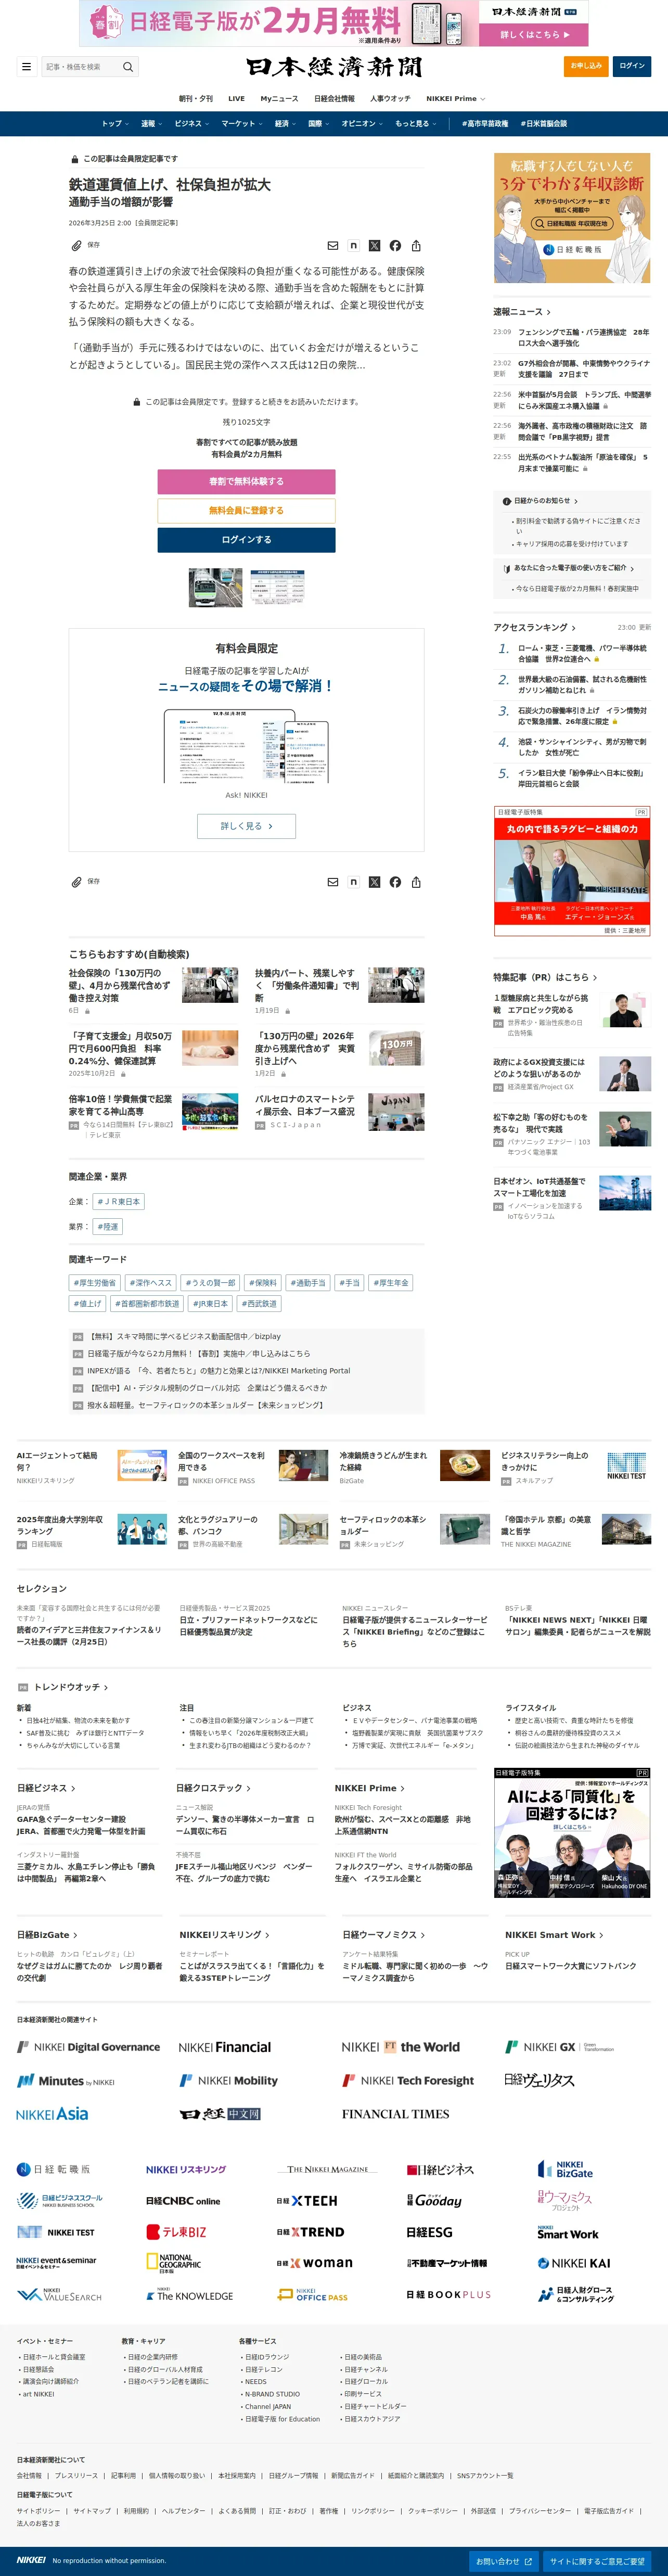The image size is (668, 2576).
Task: Share by mail icon under the headline
Action: pos(333,245)
